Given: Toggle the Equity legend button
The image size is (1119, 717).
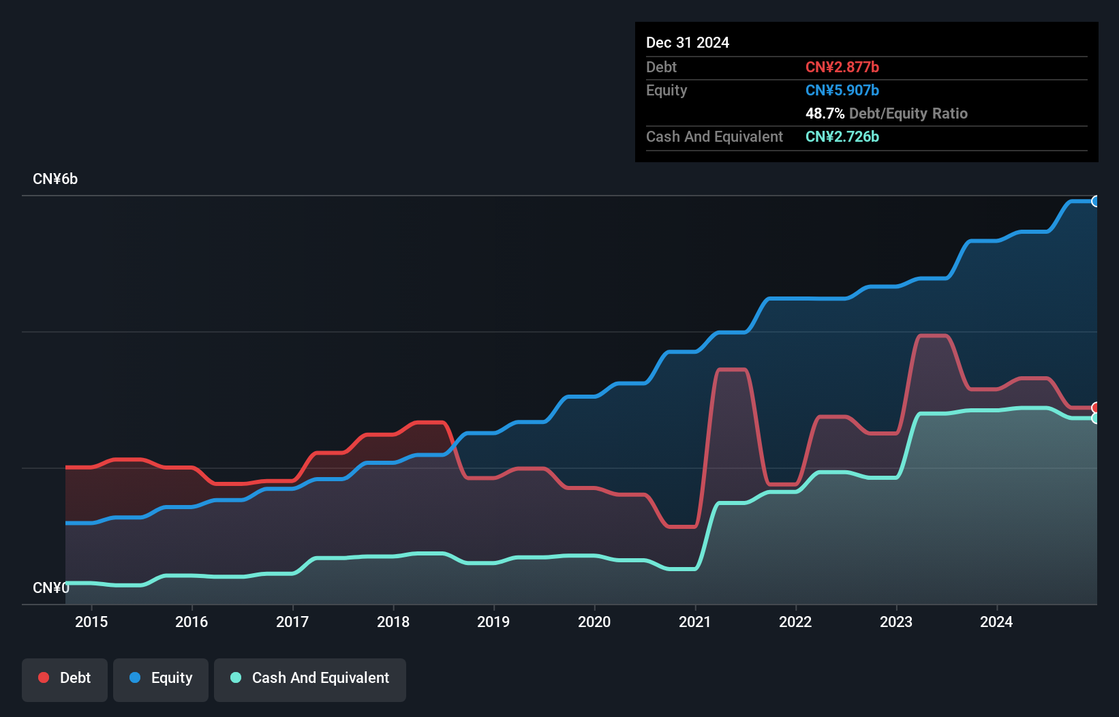Looking at the screenshot, I should click(x=161, y=680).
